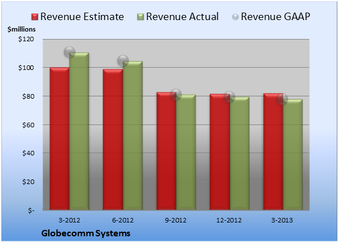Image resolution: width=338 pixels, height=242 pixels.
Task: Select the green actual bar for 3-2013
Action: tap(293, 155)
